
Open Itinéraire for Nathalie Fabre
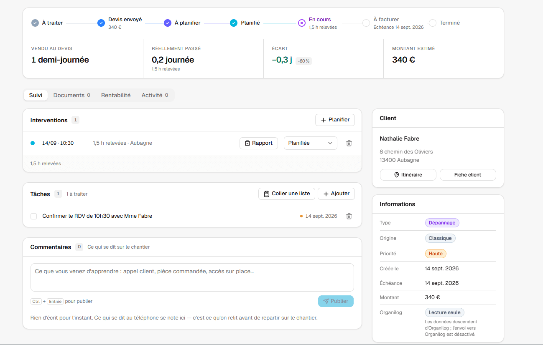408,175
